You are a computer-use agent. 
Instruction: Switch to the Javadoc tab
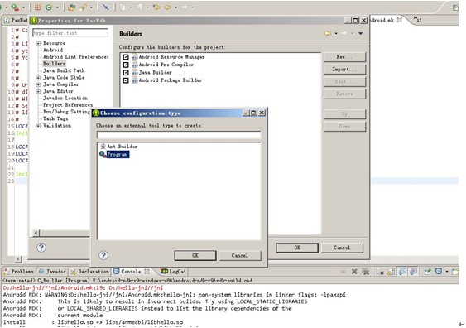pyautogui.click(x=52, y=271)
